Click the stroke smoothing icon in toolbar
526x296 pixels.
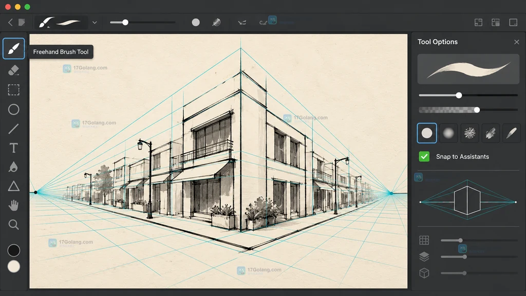point(242,23)
